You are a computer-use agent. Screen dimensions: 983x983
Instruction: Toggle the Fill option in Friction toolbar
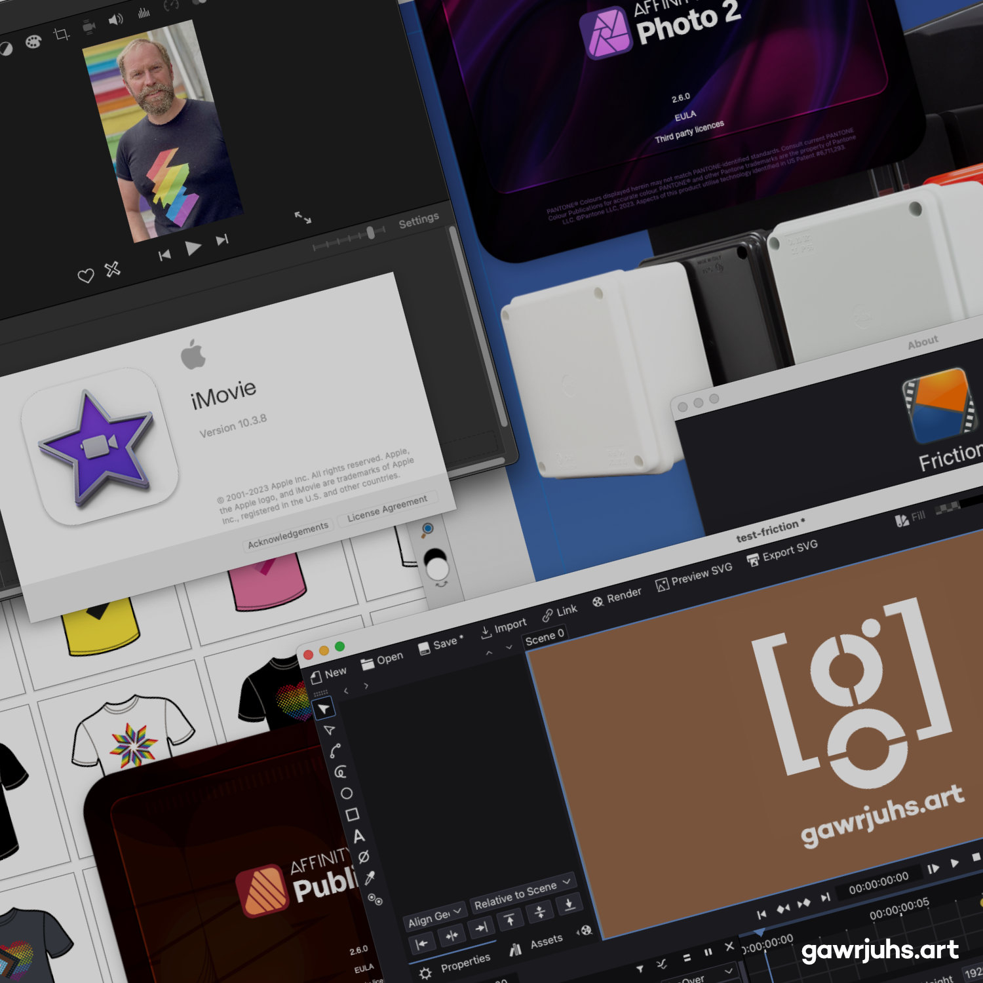tap(910, 518)
